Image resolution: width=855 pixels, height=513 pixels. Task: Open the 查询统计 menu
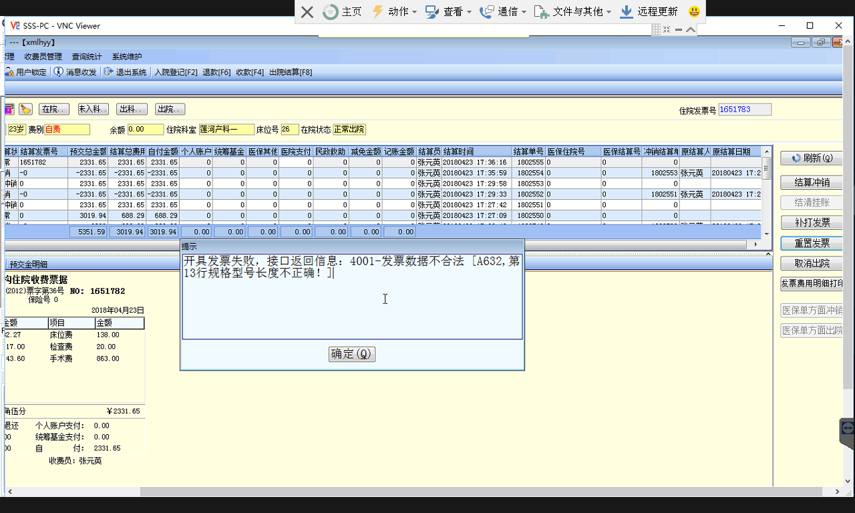point(87,57)
